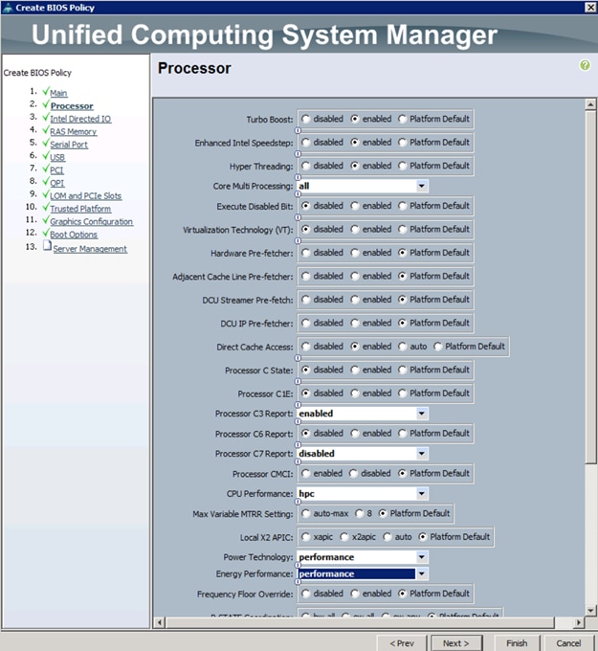Disable Hyper Threading radio option
Screen dimensions: 598x651
pos(306,166)
